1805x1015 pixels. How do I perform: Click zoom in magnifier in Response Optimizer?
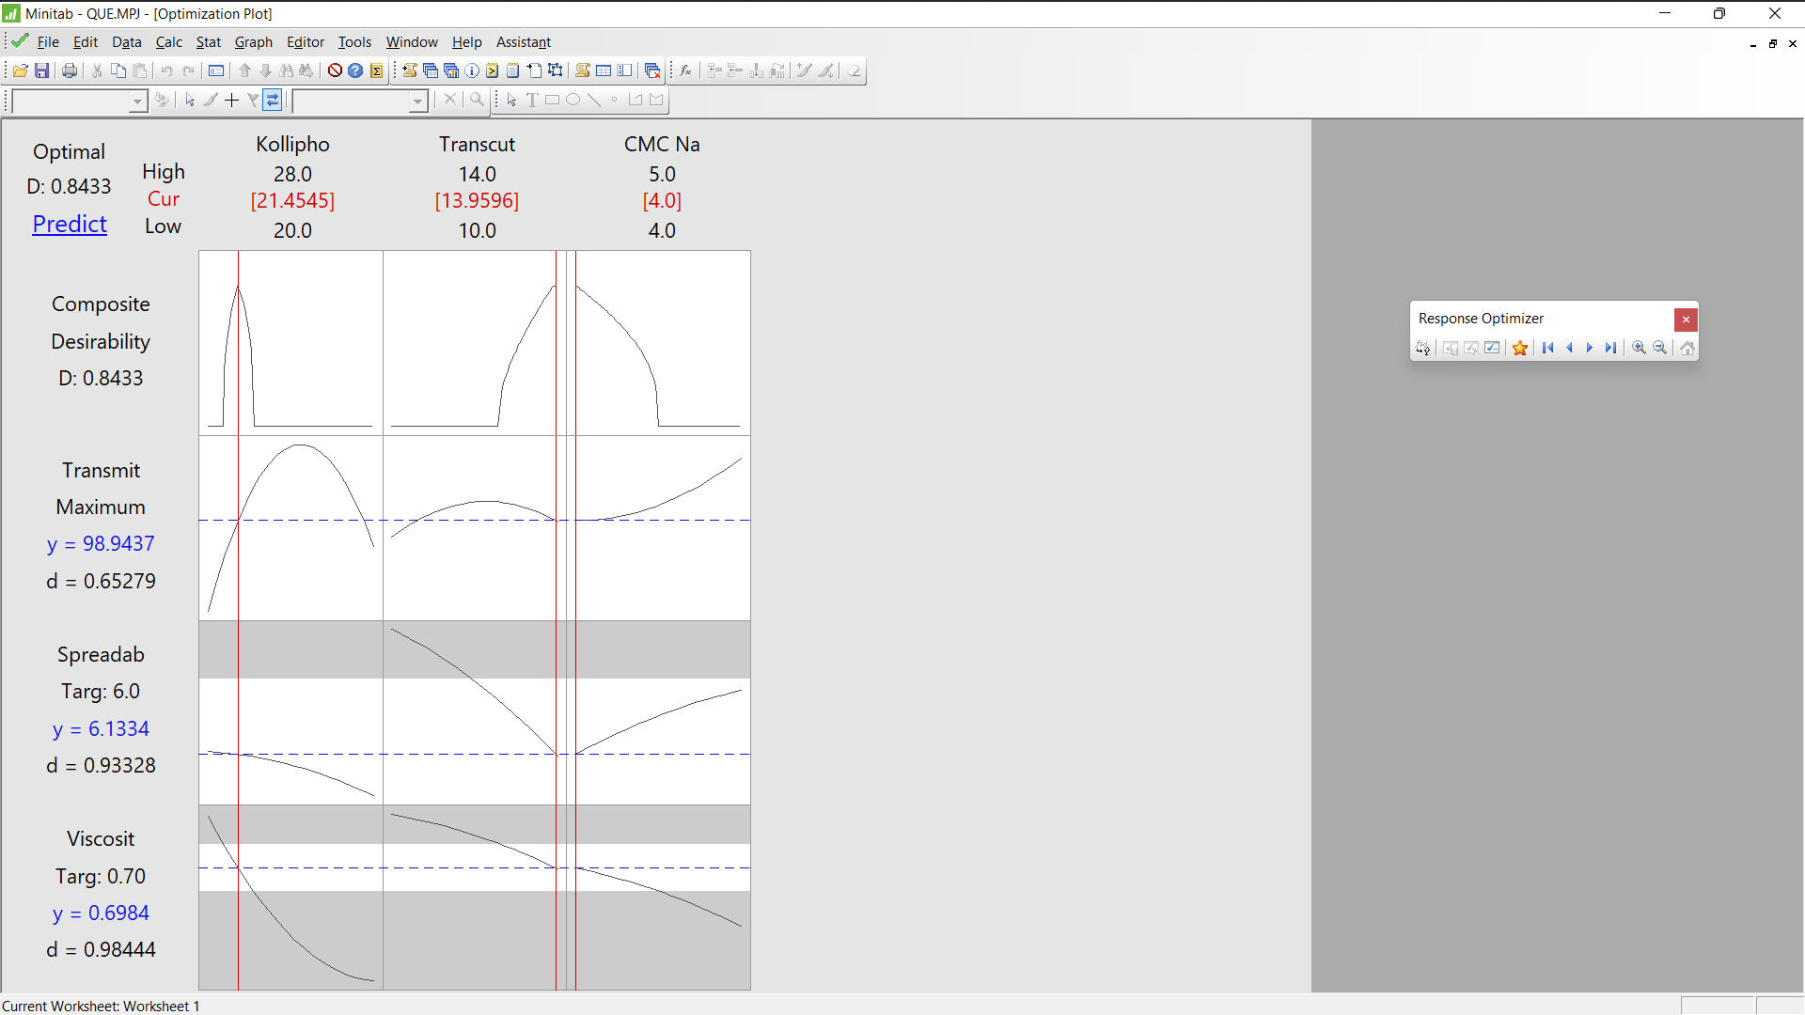(x=1639, y=348)
